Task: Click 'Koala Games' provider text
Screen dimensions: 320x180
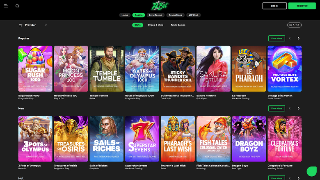Action: (274, 98)
